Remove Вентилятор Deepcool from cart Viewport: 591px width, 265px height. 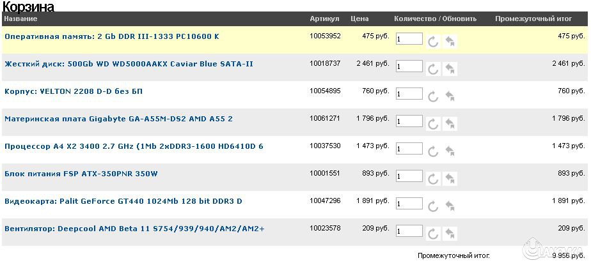click(450, 234)
